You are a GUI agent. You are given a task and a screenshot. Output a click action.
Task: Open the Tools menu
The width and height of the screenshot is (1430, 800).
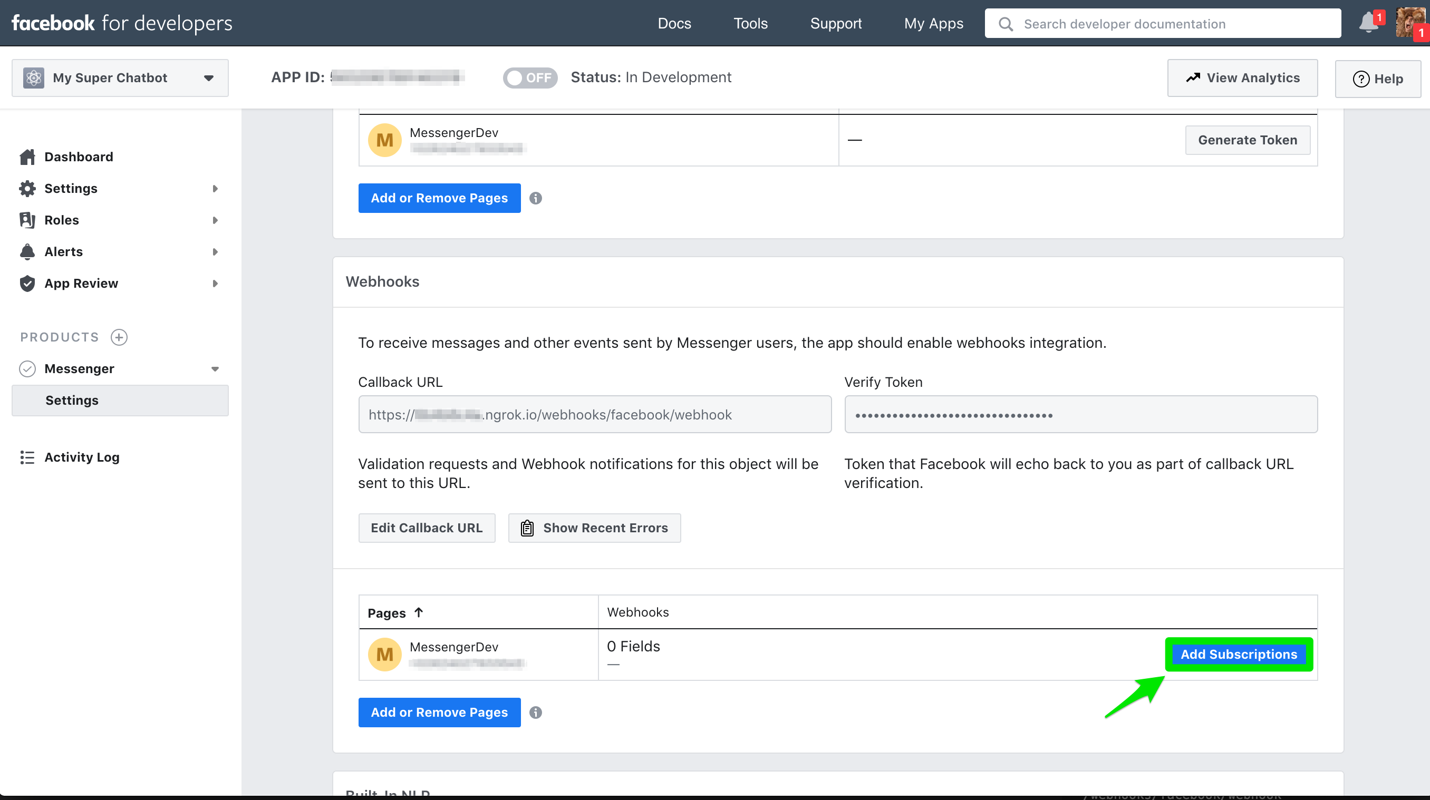750,23
